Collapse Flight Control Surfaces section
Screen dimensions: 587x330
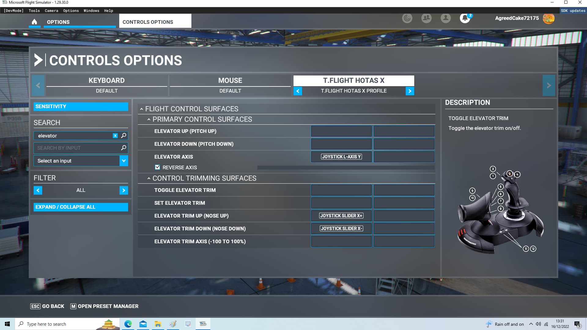pos(142,109)
